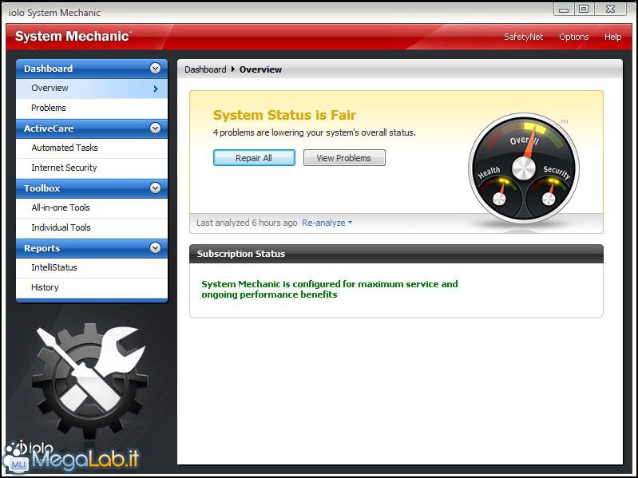The image size is (638, 478).
Task: Click the gear and wrench logo
Action: pyautogui.click(x=90, y=380)
